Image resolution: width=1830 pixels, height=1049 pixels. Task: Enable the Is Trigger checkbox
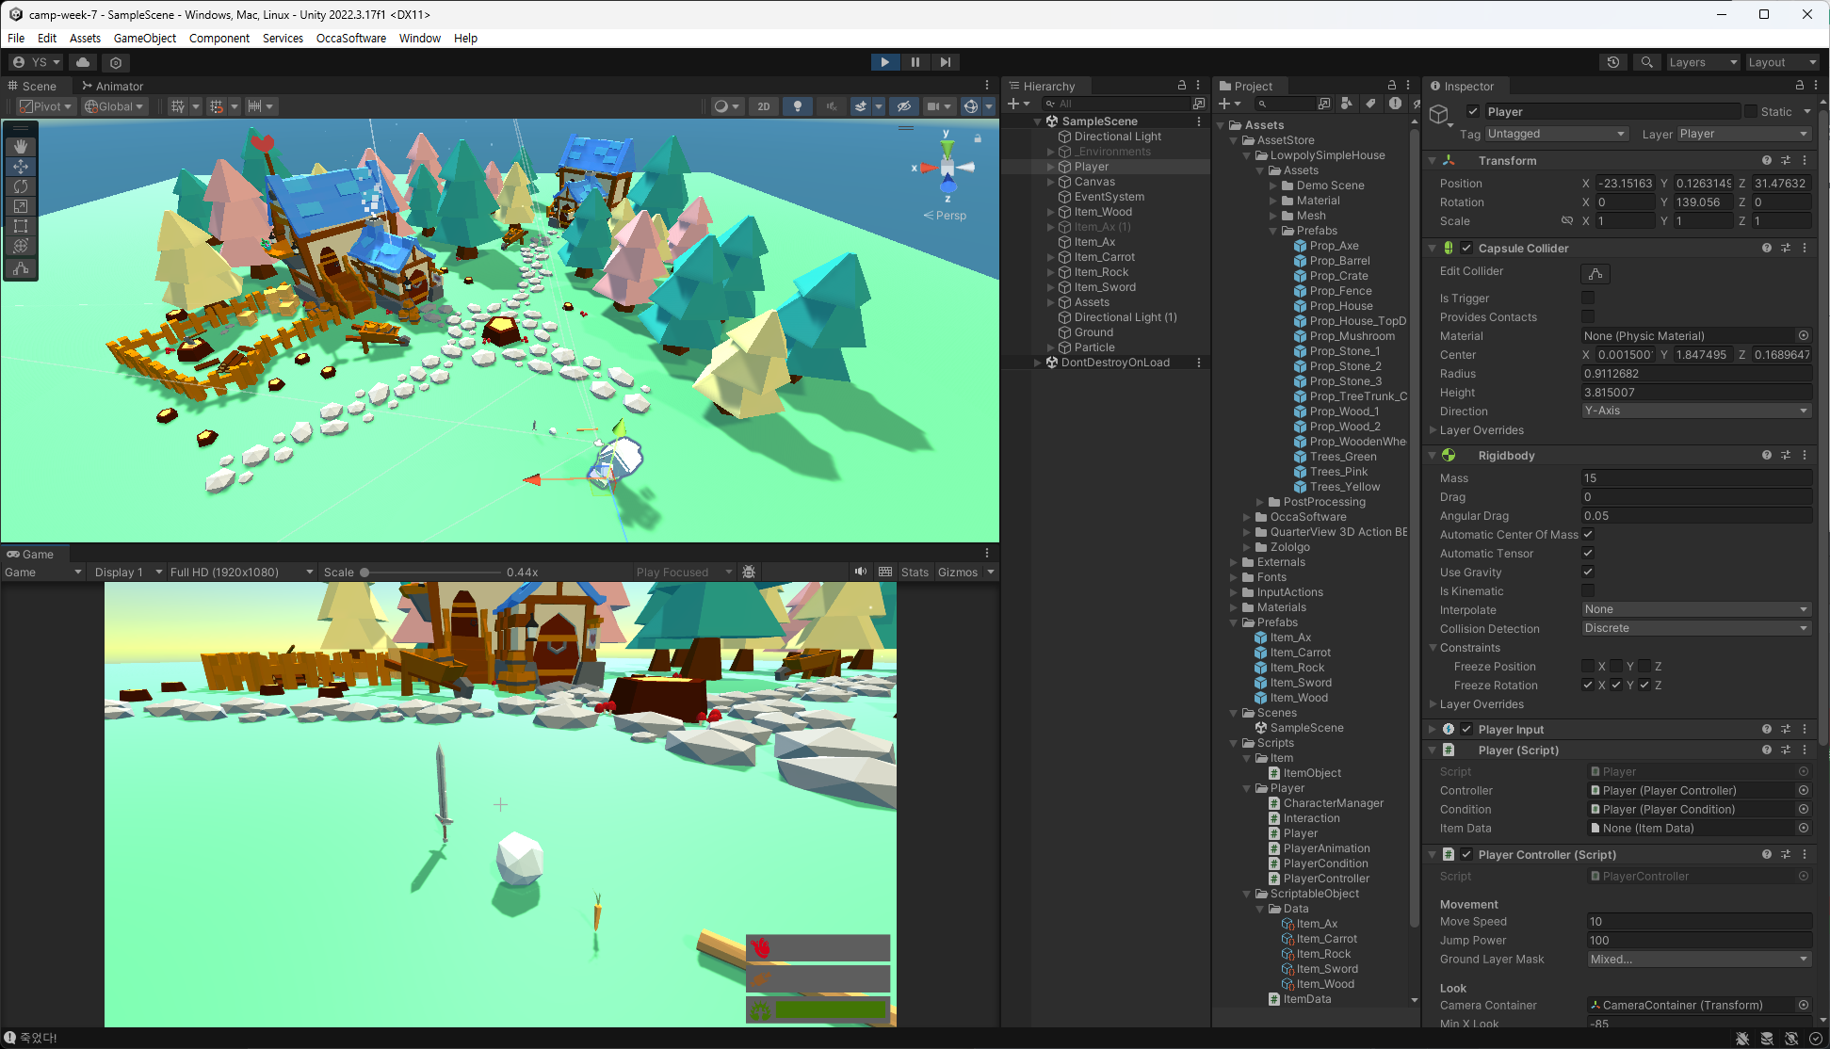[1588, 298]
